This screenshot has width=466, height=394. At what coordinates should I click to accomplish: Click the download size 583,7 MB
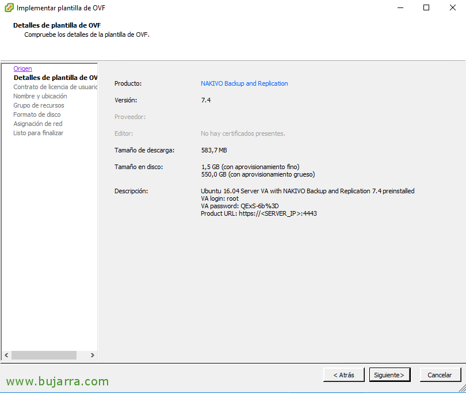click(214, 150)
